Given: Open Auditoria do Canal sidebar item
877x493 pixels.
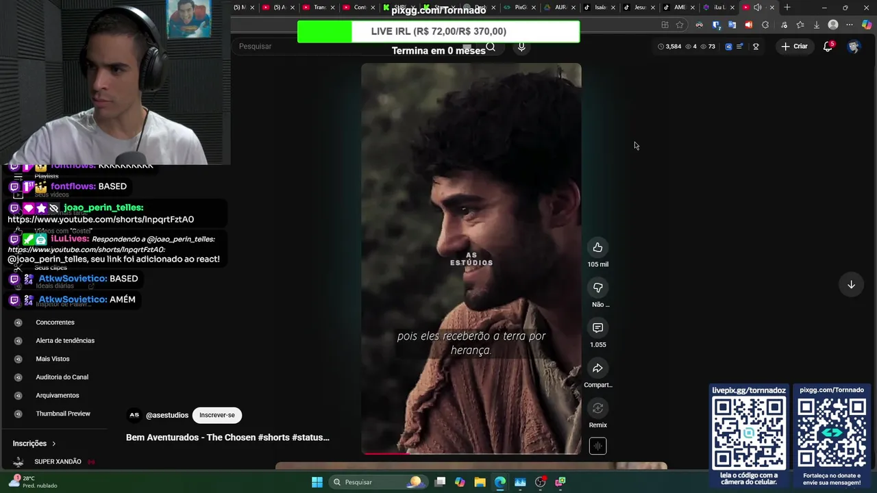Looking at the screenshot, I should (x=62, y=377).
